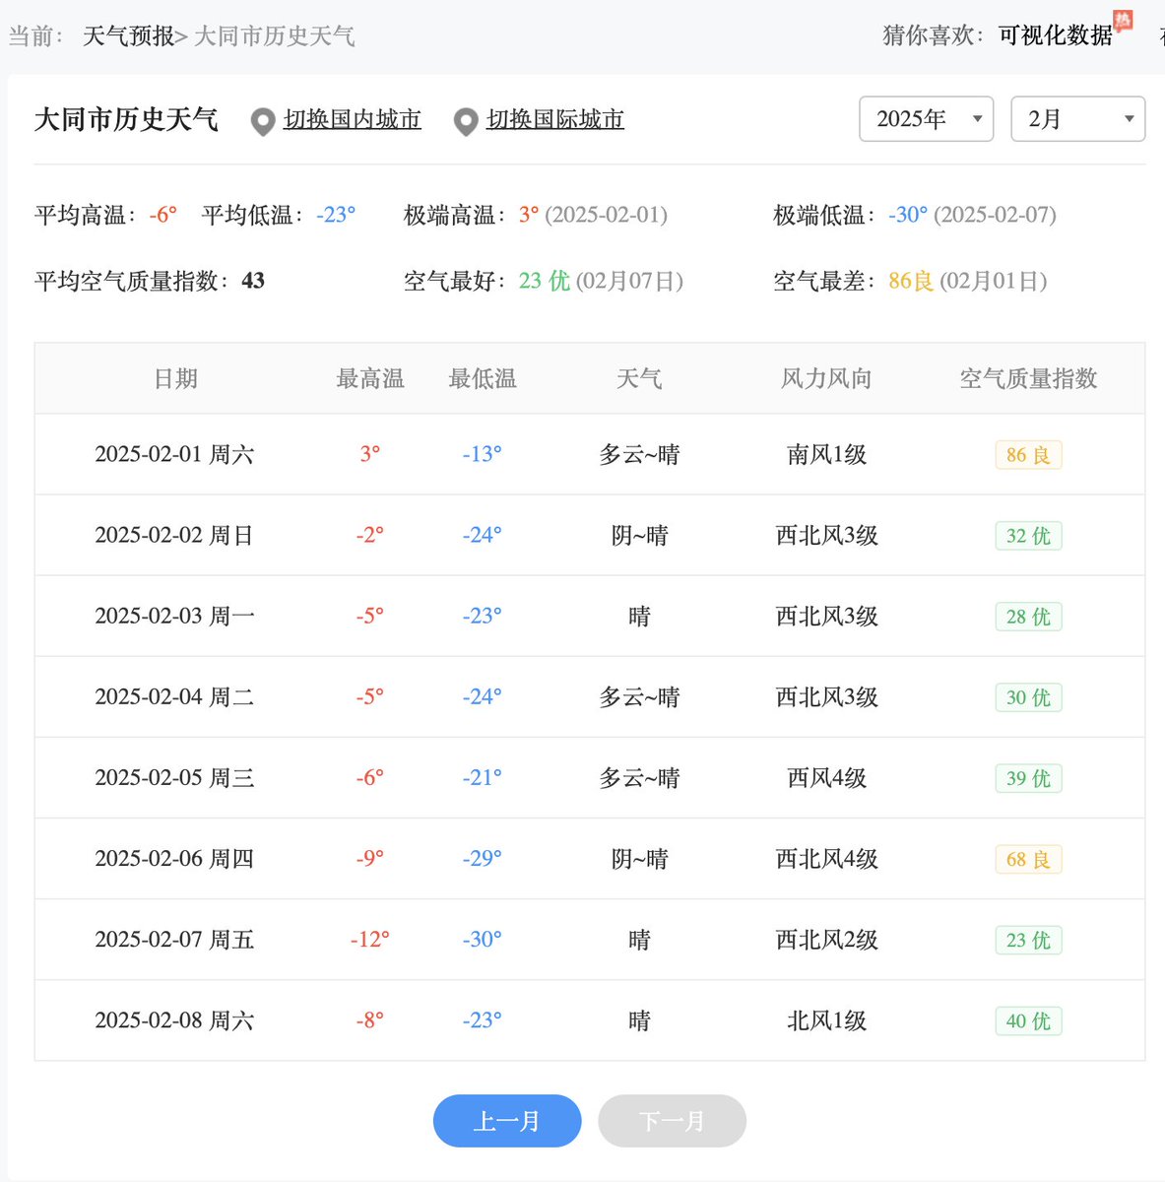Go to 天气预报 breadcrumb link
Screen dimensions: 1165x1182
click(x=129, y=36)
